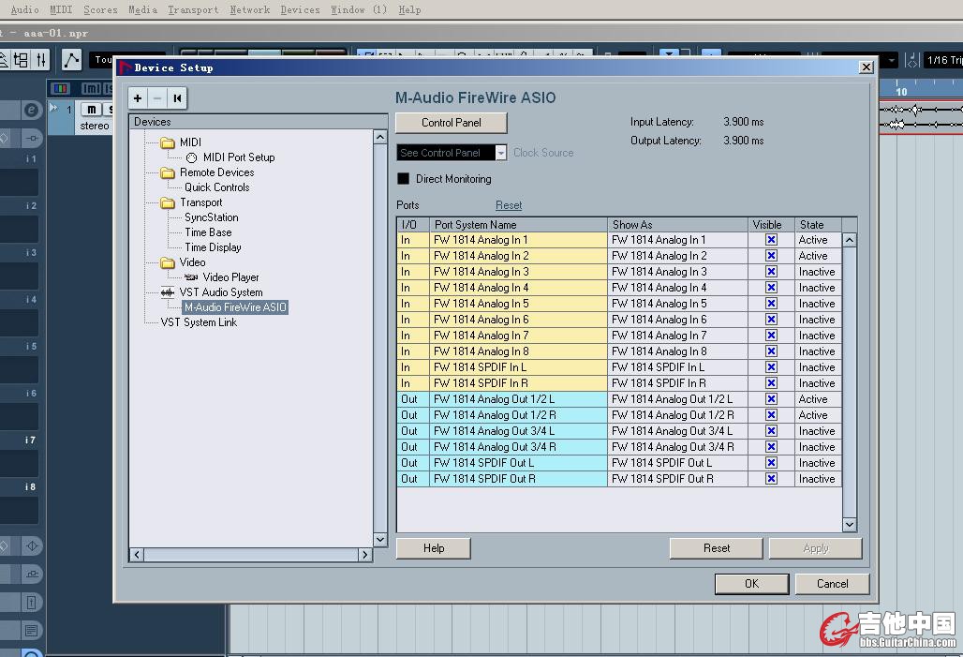The image size is (963, 657).
Task: Click the Transport folder icon in Devices tree
Action: [x=168, y=202]
